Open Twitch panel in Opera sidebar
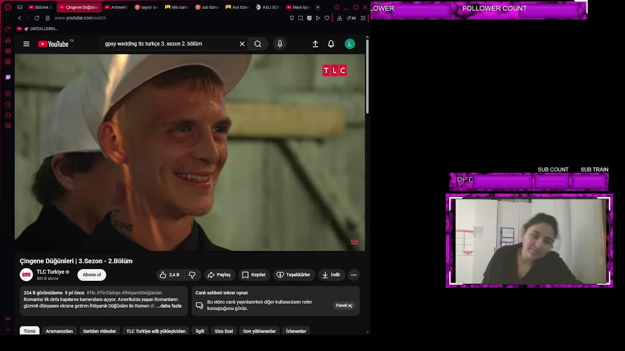This screenshot has height=351, width=625. [8, 77]
